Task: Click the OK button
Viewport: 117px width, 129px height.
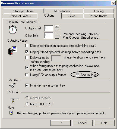Action: 60,123
